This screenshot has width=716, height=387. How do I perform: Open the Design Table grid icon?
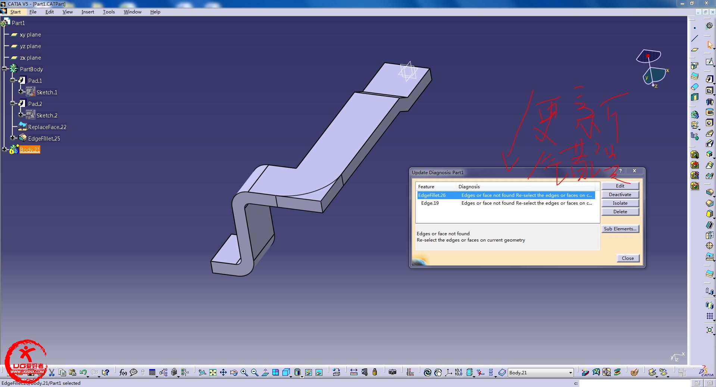[152, 372]
